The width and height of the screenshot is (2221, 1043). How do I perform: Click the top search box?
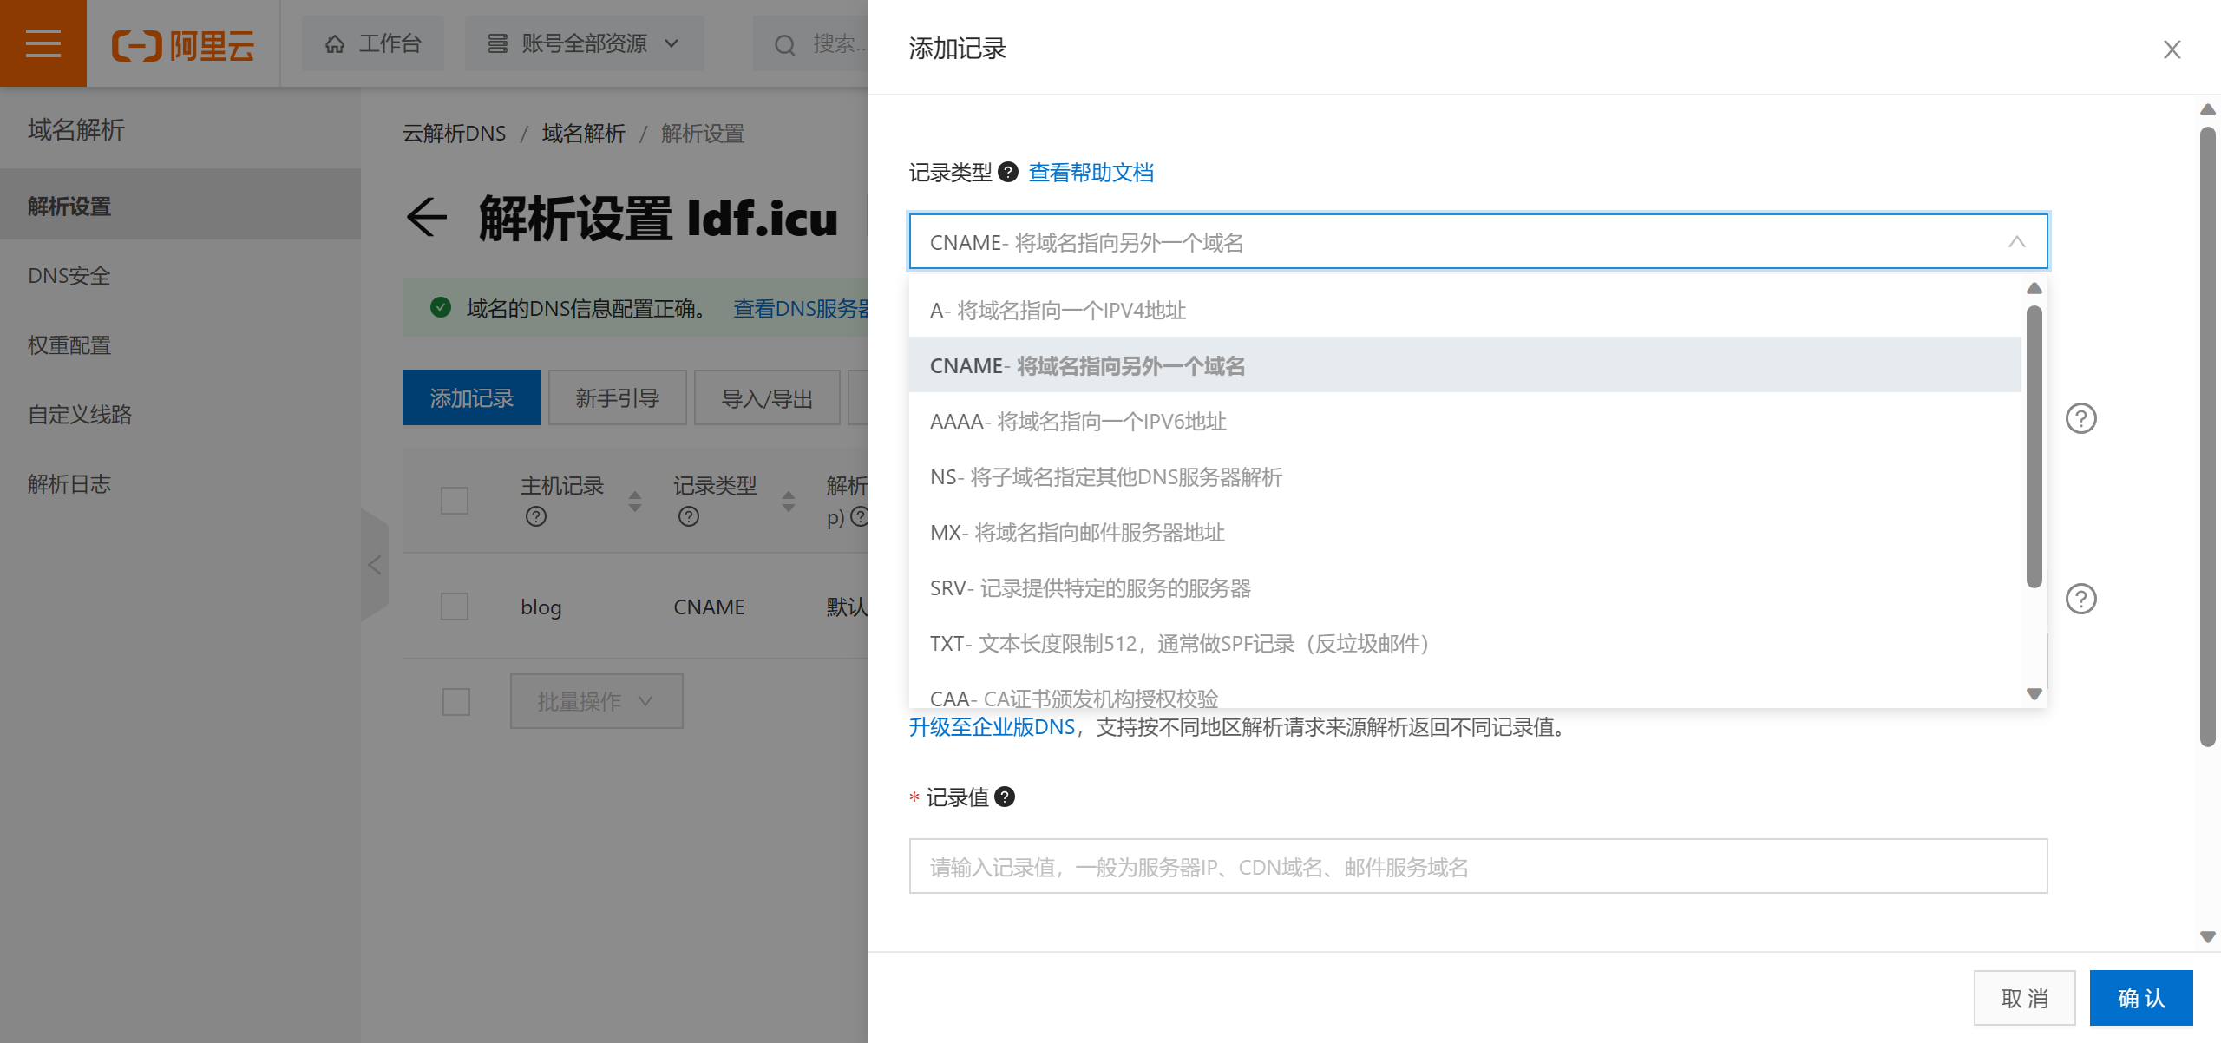(x=810, y=43)
